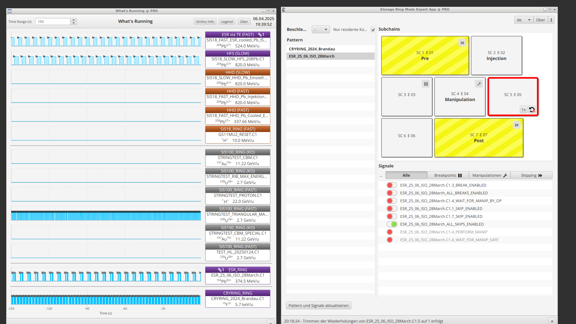Select CRYRING_2024_Brandau pattern
Image resolution: width=576 pixels, height=324 pixels.
330,49
